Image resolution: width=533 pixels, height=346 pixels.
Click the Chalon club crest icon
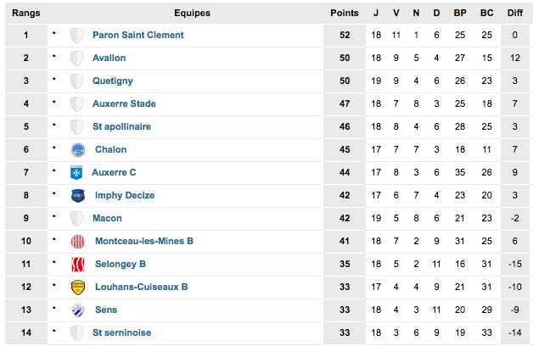click(x=78, y=150)
